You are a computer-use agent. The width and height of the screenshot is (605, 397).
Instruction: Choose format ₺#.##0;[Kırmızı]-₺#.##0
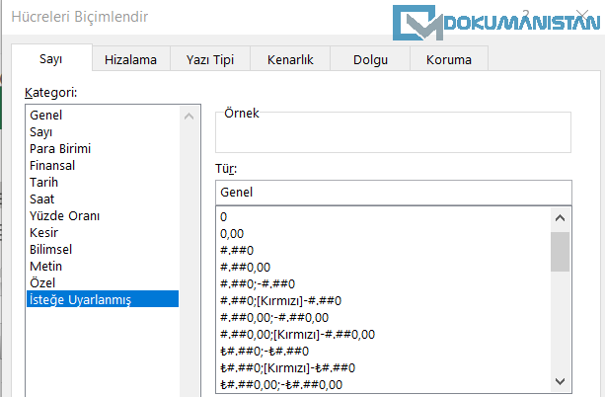point(384,368)
